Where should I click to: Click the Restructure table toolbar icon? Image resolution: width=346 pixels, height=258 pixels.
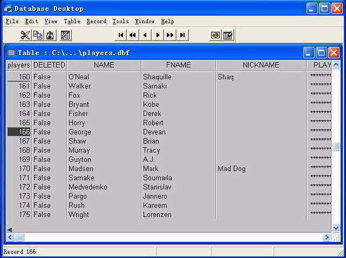pyautogui.click(x=65, y=35)
